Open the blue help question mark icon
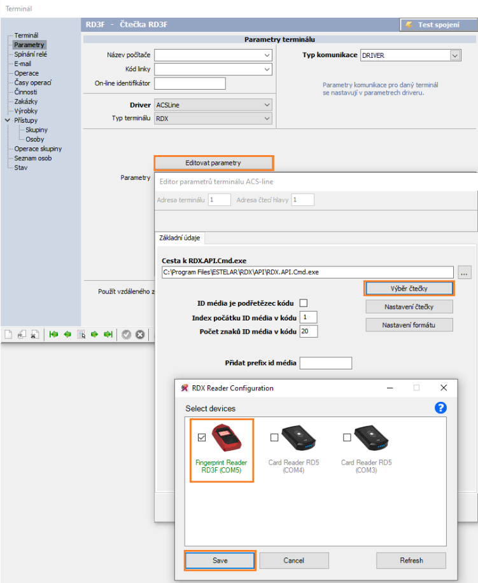The height and width of the screenshot is (583, 478). pos(440,408)
